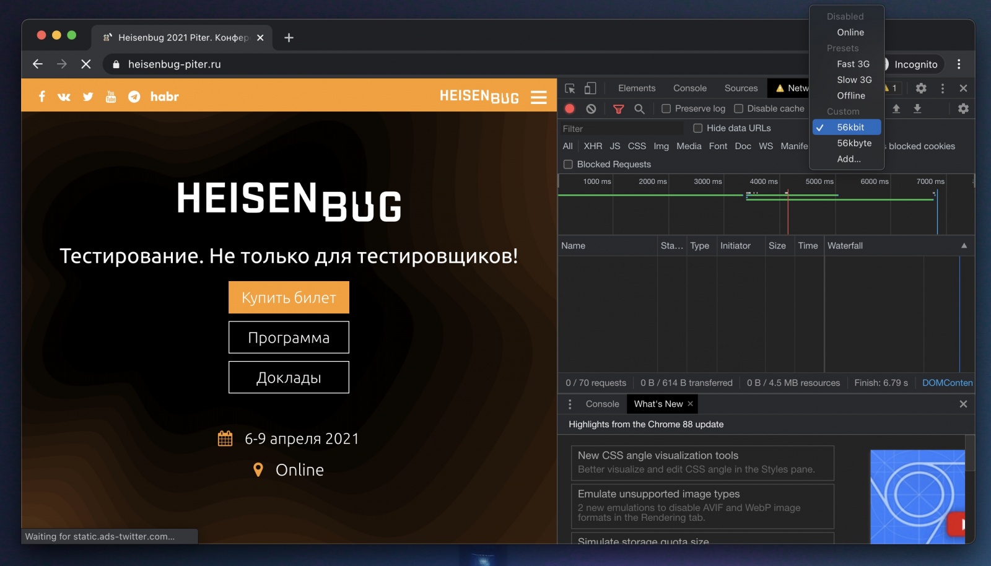Open Network panel settings gear
Screen dimensions: 991x566
(x=963, y=108)
